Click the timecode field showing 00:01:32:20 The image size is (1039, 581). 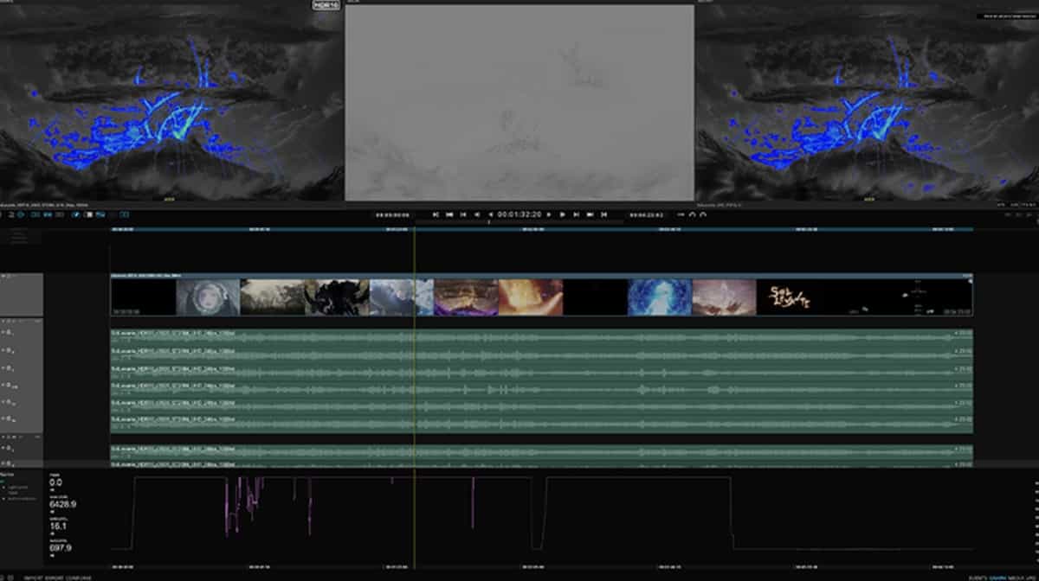point(519,214)
